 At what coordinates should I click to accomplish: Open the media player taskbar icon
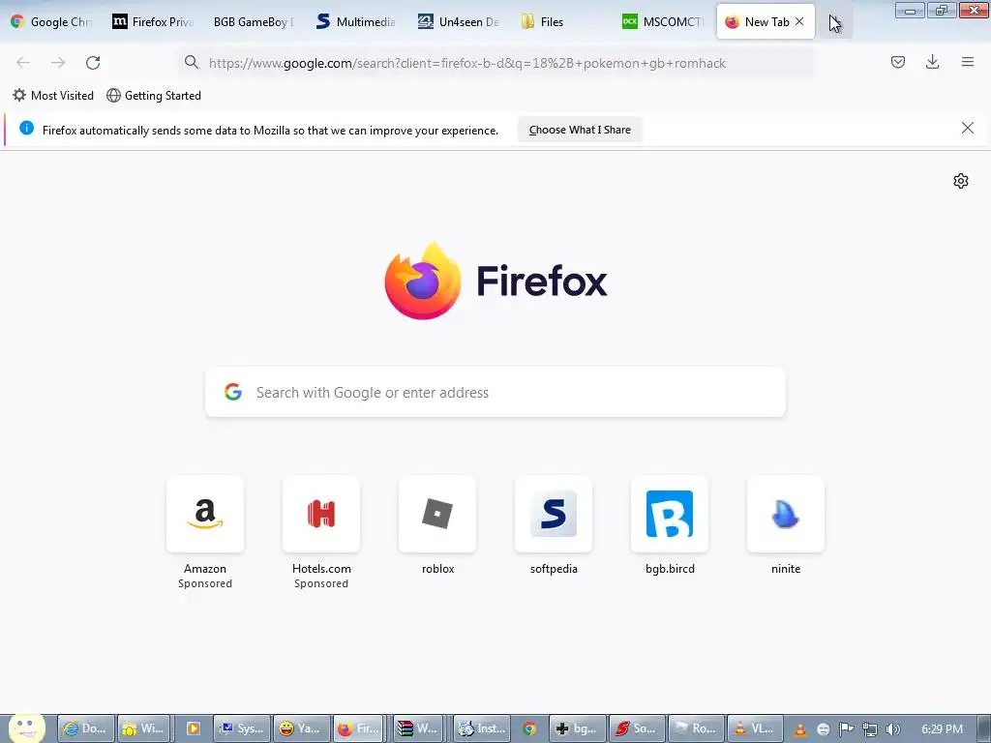coord(193,728)
